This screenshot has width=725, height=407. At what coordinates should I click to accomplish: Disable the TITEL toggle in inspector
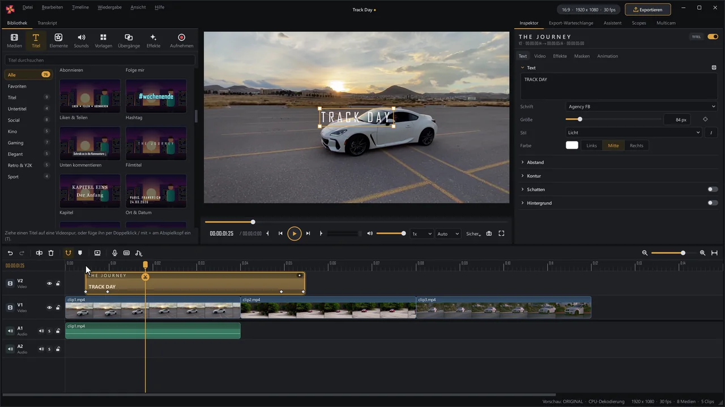point(713,37)
